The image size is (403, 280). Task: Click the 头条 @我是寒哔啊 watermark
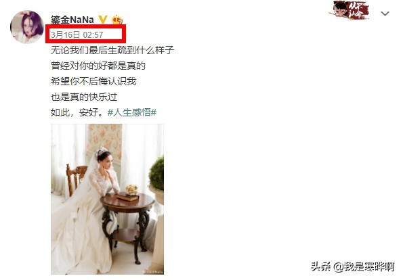[x=352, y=267]
